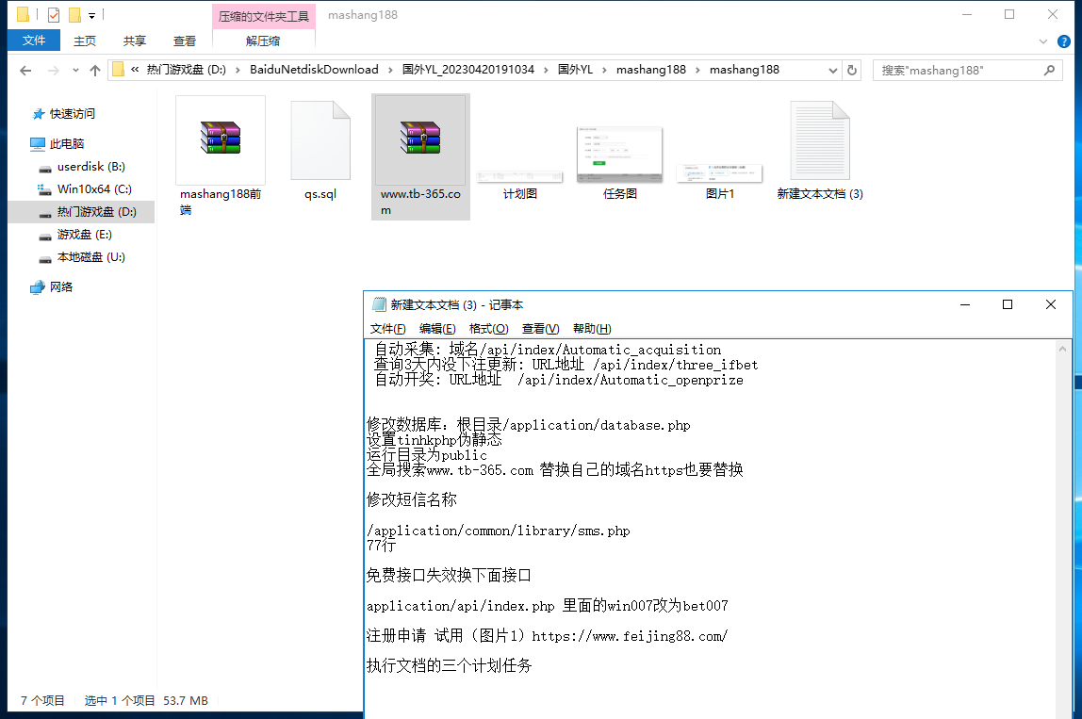Switch to the 解压缩 ribbon tab
Screen dimensions: 1082x719
[x=263, y=41]
